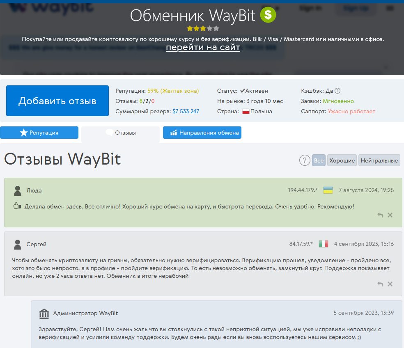Open the help icon beside review filters
404x348 pixels.
pyautogui.click(x=304, y=160)
